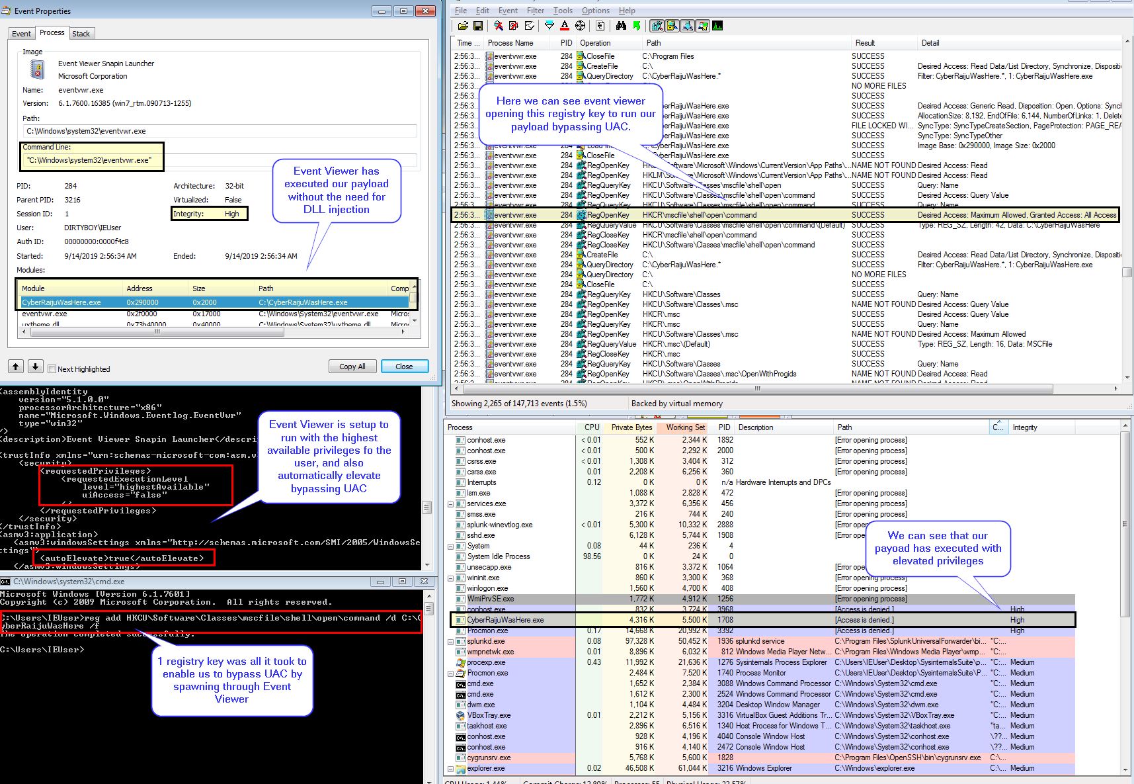Image resolution: width=1134 pixels, height=784 pixels.
Task: Click the Close button in Event Properties
Action: pyautogui.click(x=404, y=367)
